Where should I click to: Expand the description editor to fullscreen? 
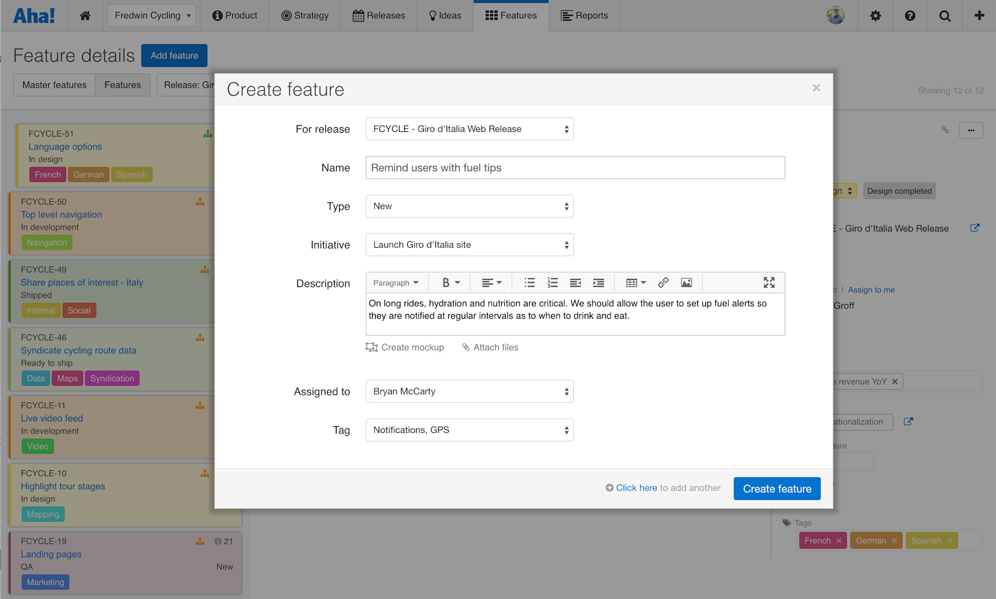pyautogui.click(x=769, y=282)
